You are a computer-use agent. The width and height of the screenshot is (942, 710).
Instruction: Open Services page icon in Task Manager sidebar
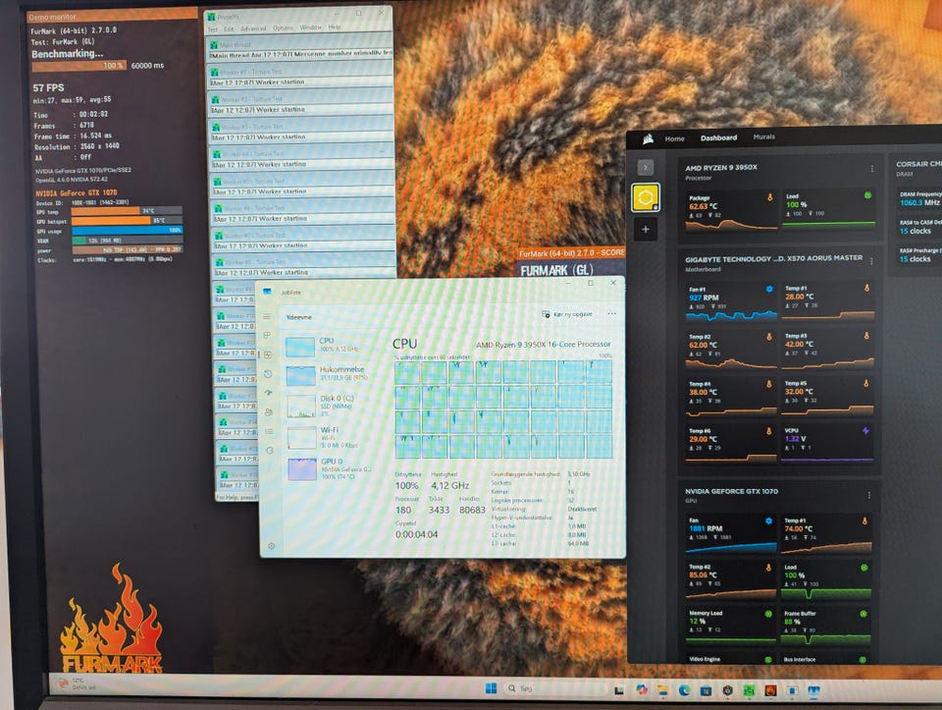270,451
